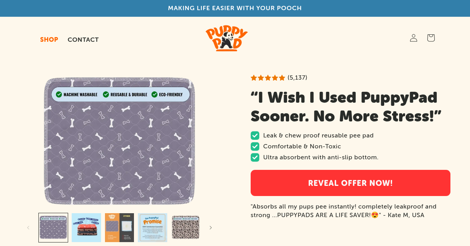The height and width of the screenshot is (246, 470).
Task: Click the PuppyPad logo
Action: coord(227,39)
